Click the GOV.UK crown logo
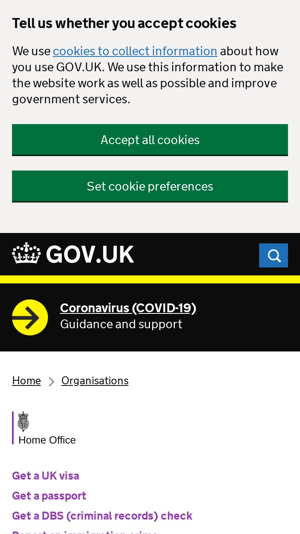 pyautogui.click(x=26, y=253)
